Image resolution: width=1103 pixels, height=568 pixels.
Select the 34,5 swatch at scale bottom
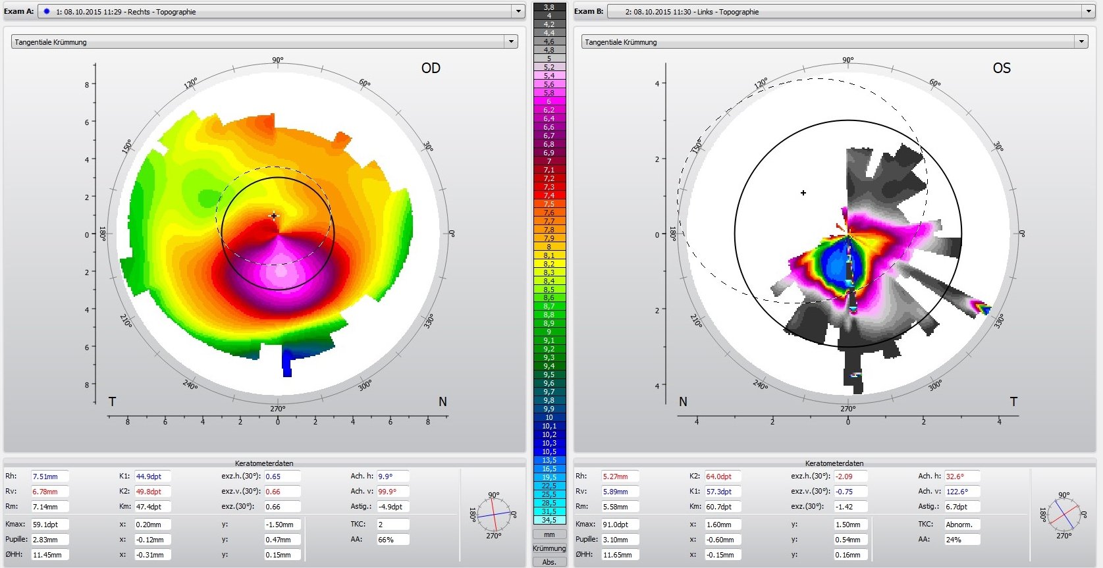point(549,520)
